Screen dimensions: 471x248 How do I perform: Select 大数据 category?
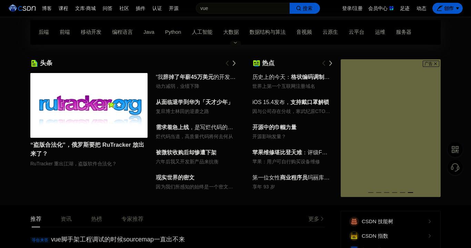pyautogui.click(x=231, y=32)
